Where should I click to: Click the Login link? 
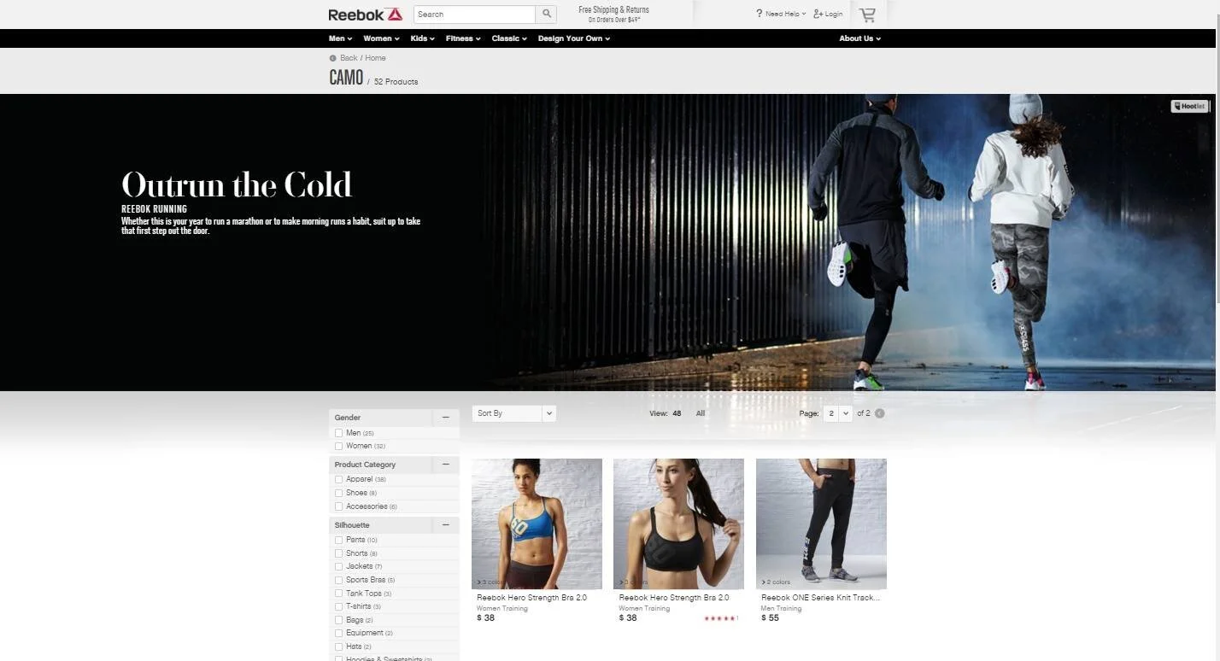(828, 14)
